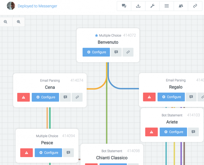Zoom in the flow canvas
The image size is (204, 165).
click(18, 22)
